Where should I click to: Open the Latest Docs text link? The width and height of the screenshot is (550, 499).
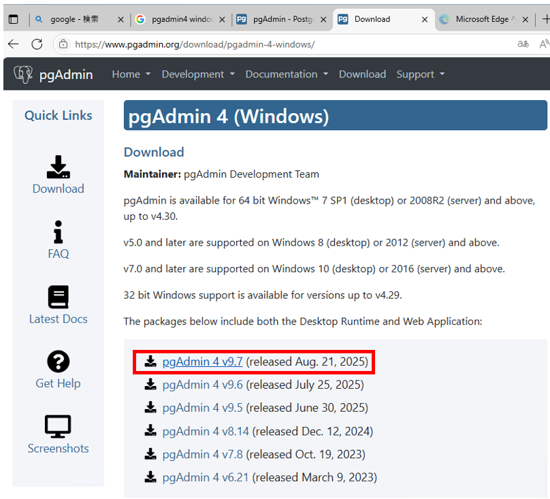(x=59, y=319)
